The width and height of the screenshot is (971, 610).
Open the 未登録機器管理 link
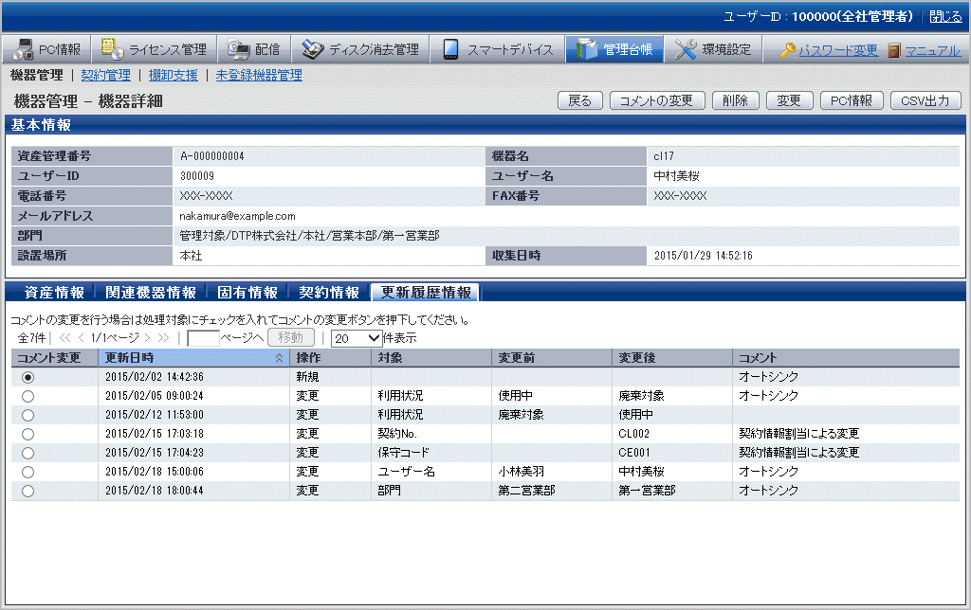point(259,75)
